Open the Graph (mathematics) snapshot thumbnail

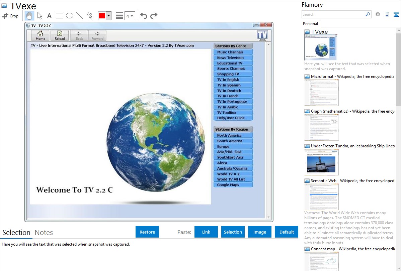[321, 127]
